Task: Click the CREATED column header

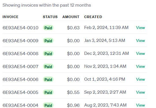Action: [x=93, y=17]
